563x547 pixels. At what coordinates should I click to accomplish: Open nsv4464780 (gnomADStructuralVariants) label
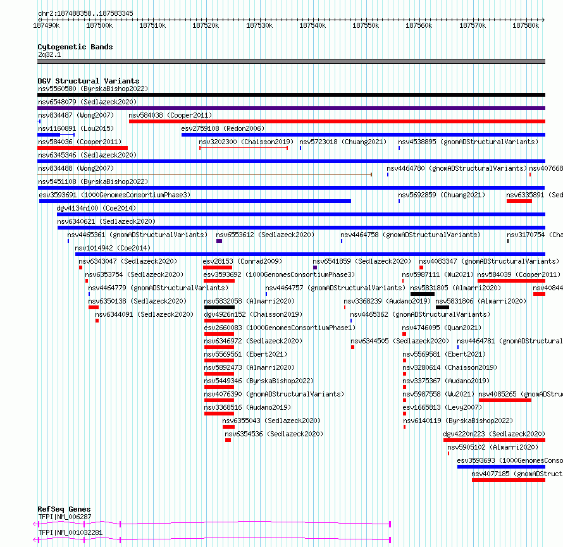coord(457,168)
